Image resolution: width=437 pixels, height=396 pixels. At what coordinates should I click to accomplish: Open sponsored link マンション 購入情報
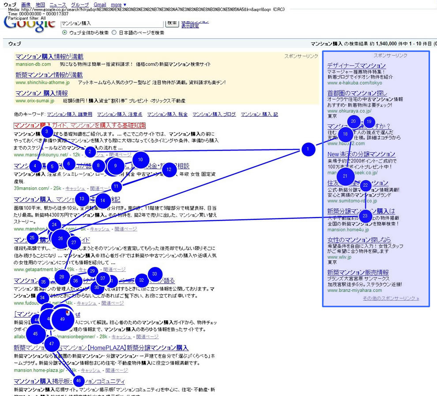(x=41, y=93)
